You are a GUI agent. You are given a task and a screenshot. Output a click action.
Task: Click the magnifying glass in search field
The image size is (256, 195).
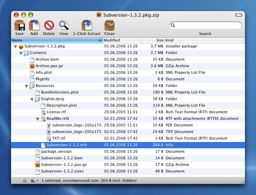173,25
